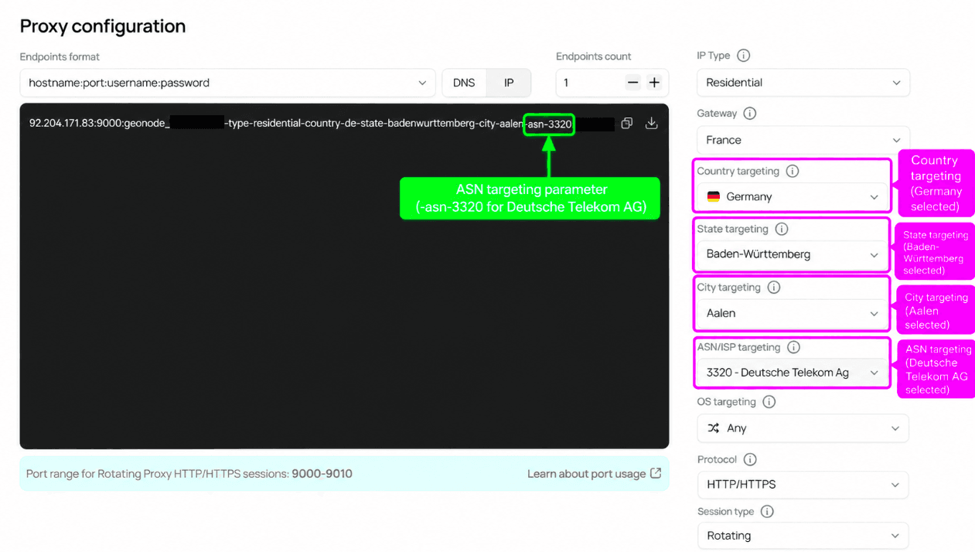Open the OS targeting Any dropdown
The height and width of the screenshot is (552, 975).
click(x=803, y=428)
